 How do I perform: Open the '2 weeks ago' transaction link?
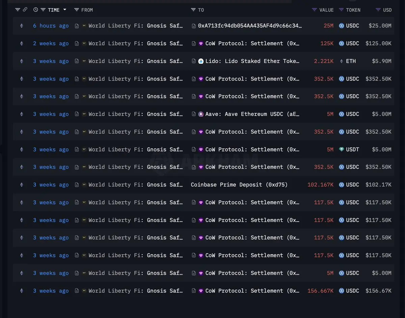pos(51,43)
